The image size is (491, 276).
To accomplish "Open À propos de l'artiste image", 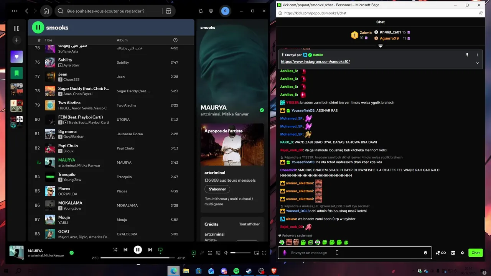I will pos(232,145).
